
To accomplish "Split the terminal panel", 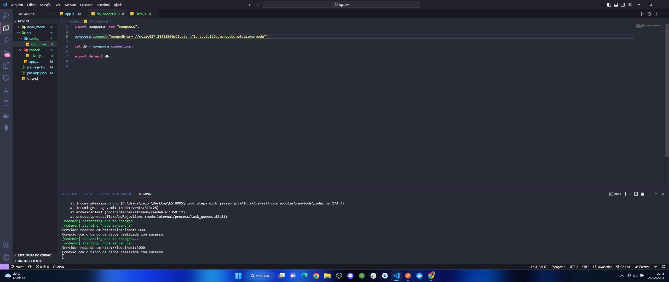I will pos(636,194).
